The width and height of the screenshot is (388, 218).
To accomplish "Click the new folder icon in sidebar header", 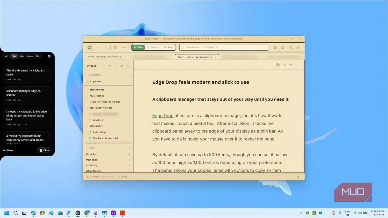I will point(122,66).
